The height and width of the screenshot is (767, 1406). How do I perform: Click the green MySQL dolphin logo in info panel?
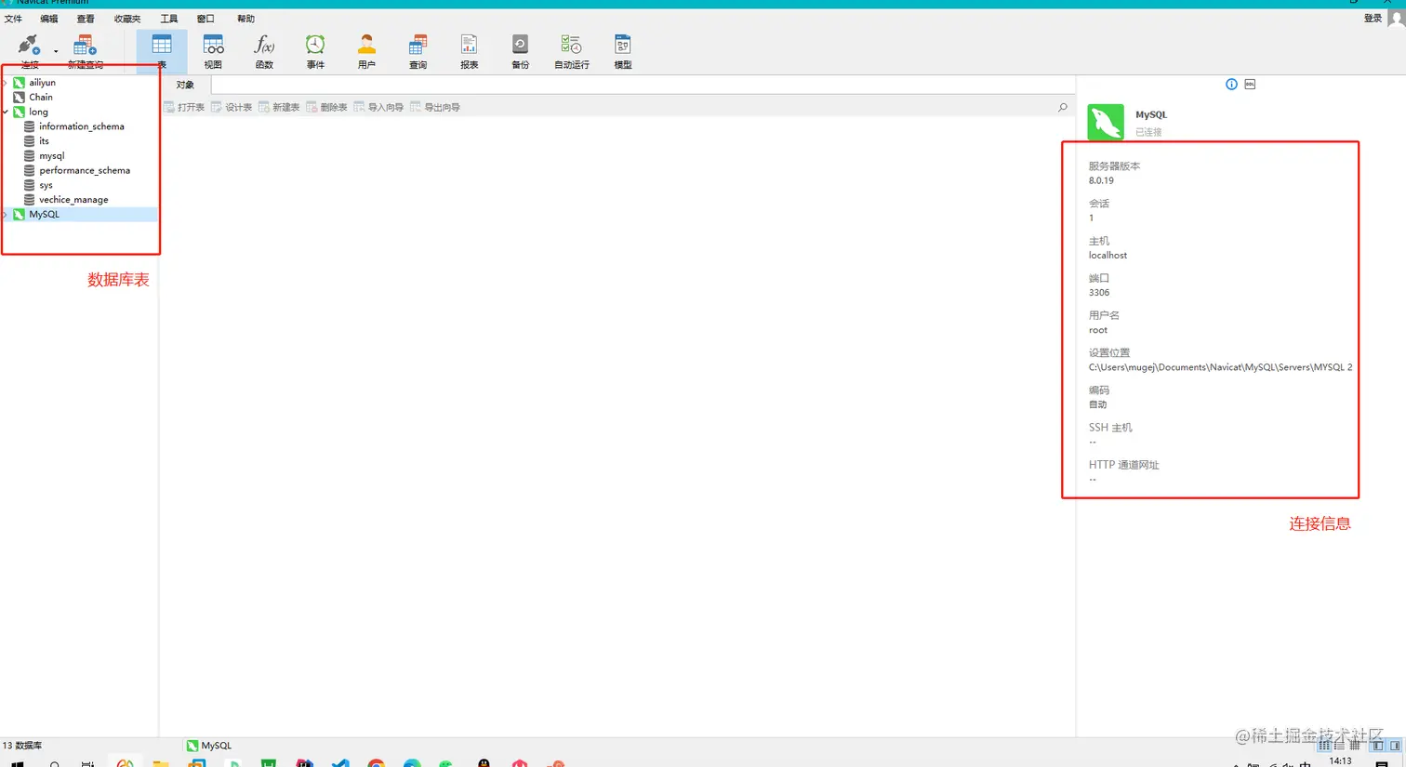(x=1106, y=122)
